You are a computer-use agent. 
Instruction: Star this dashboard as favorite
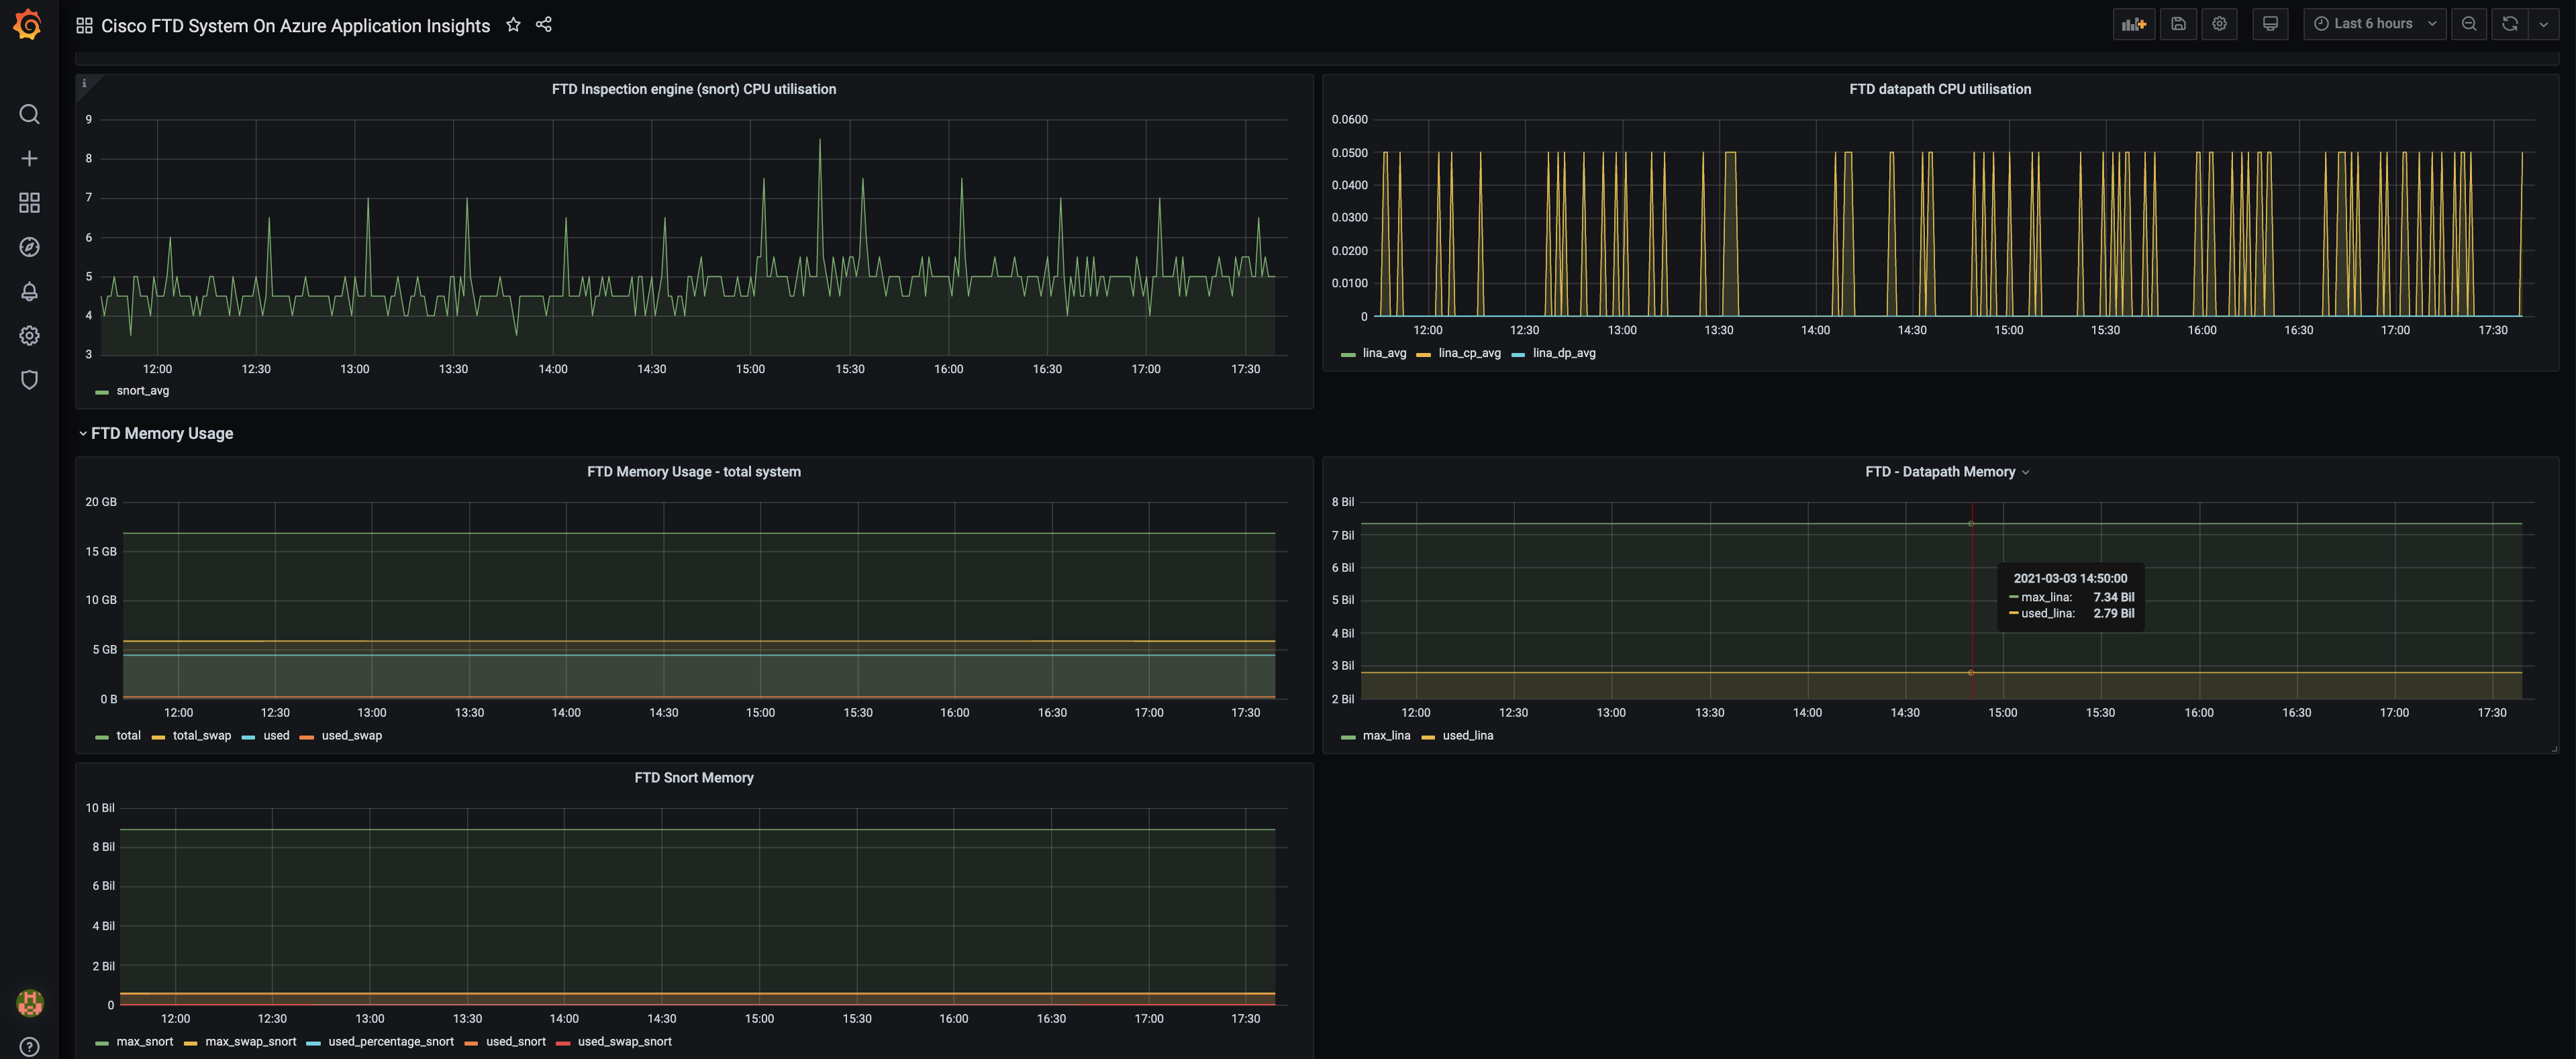513,25
